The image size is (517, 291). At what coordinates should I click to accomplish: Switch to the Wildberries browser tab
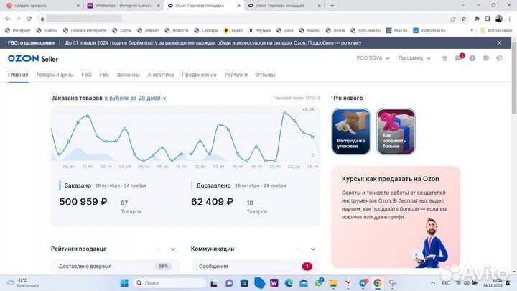(x=123, y=6)
